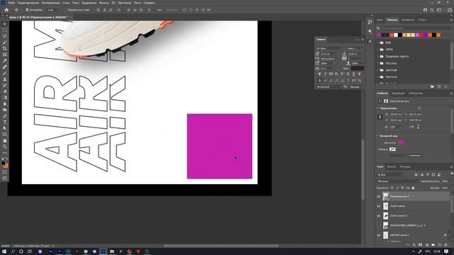
Task: Click the magenta rectangle on canvas
Action: (219, 146)
